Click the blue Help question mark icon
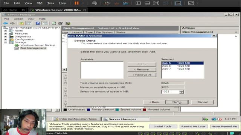 pyautogui.click(x=38, y=23)
